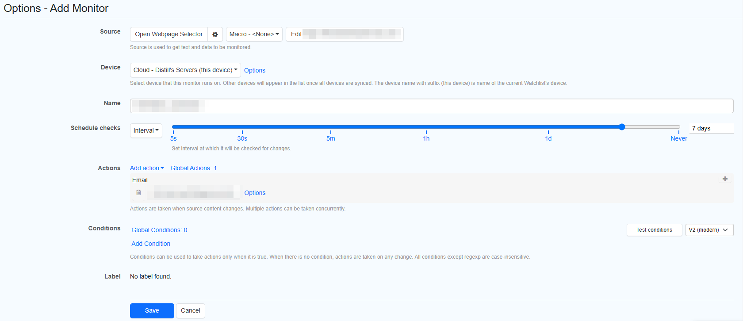Click the Save button

coord(152,310)
